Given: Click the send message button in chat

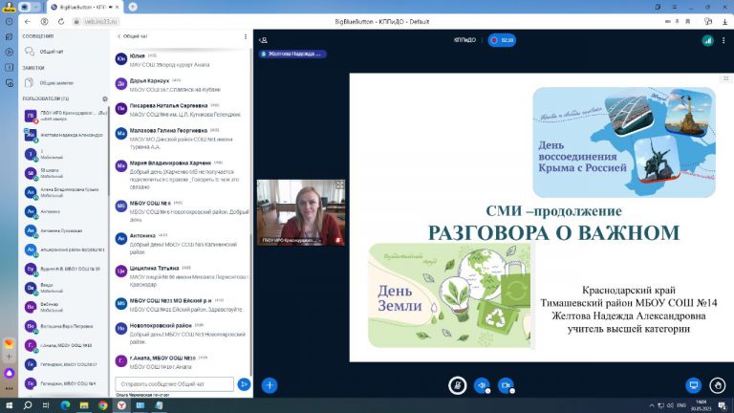Looking at the screenshot, I should point(244,384).
